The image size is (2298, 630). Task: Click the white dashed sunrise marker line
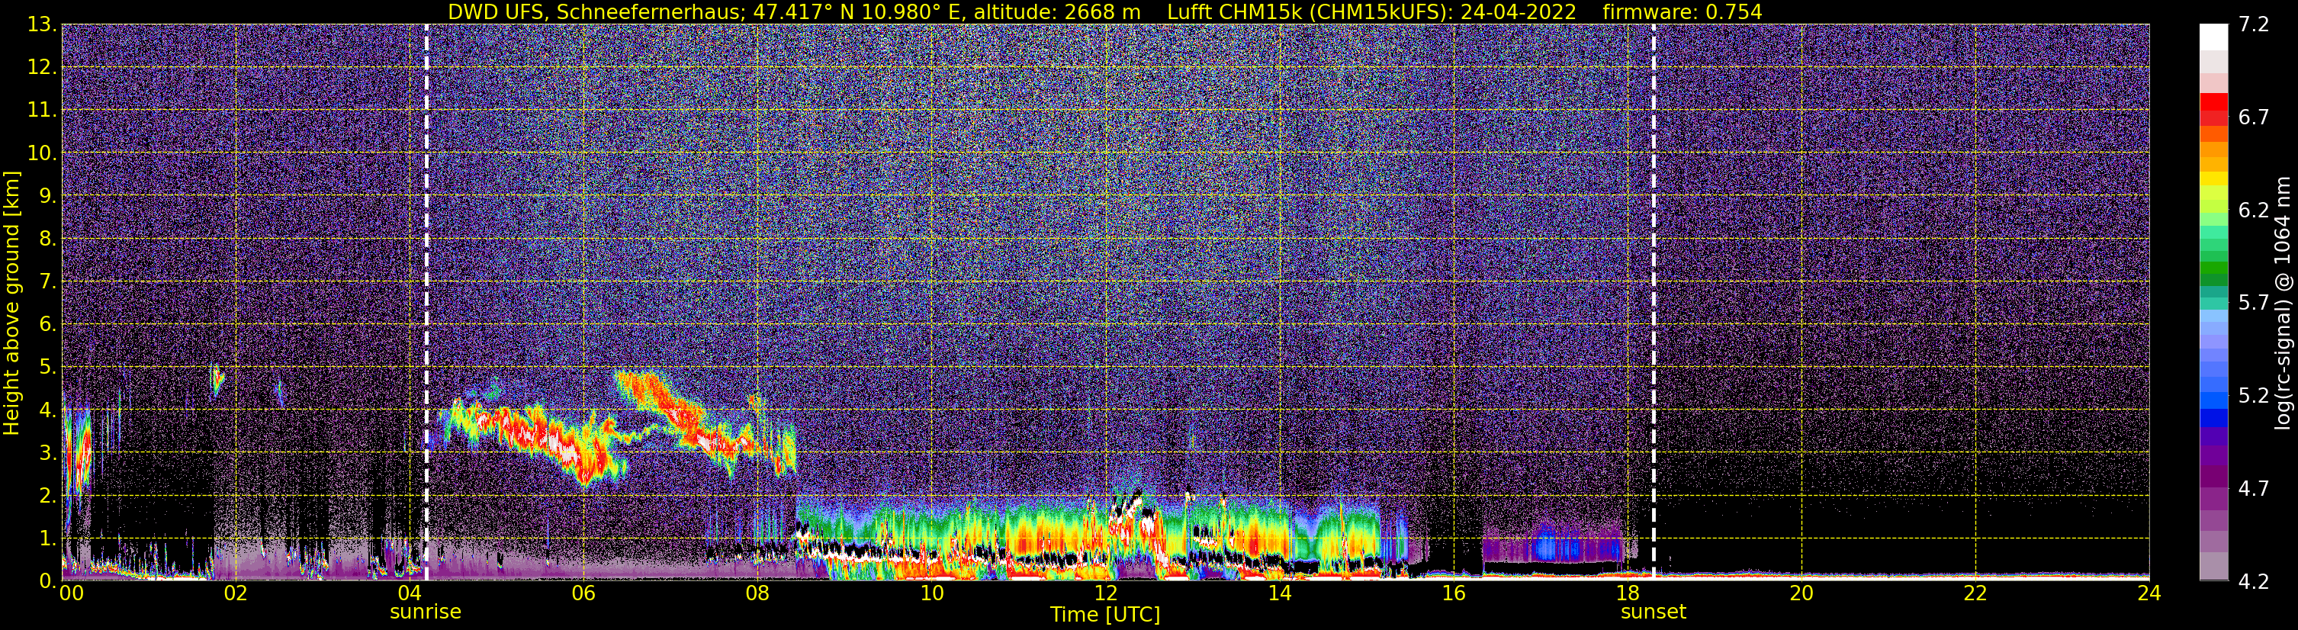click(426, 303)
